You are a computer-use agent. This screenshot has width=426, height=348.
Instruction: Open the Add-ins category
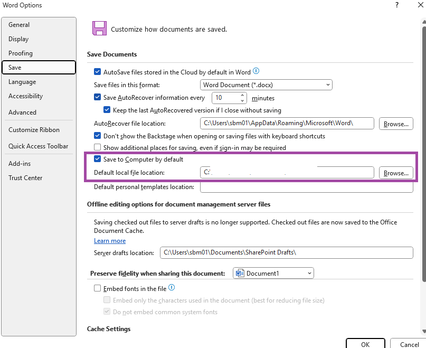(39, 163)
